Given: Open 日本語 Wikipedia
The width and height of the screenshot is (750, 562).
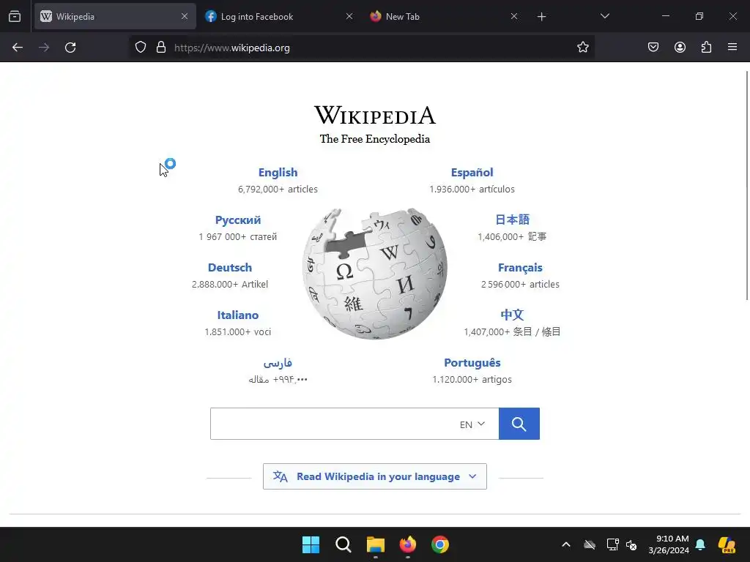Looking at the screenshot, I should [512, 220].
